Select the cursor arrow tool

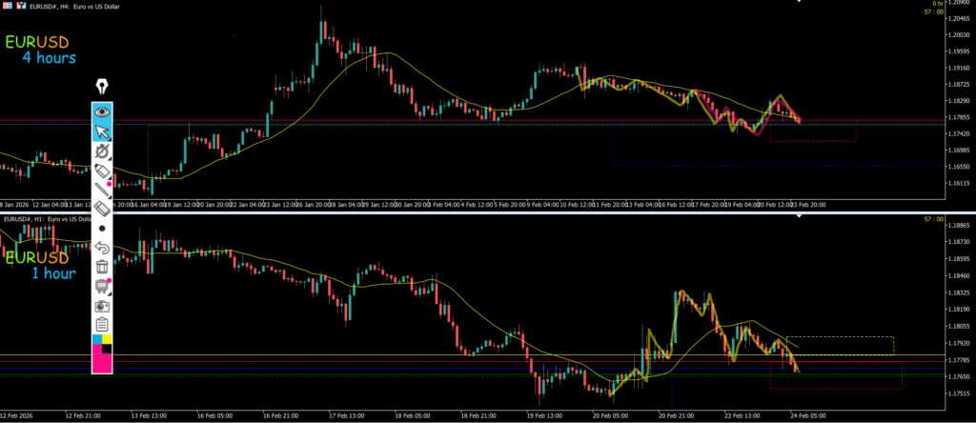click(102, 131)
